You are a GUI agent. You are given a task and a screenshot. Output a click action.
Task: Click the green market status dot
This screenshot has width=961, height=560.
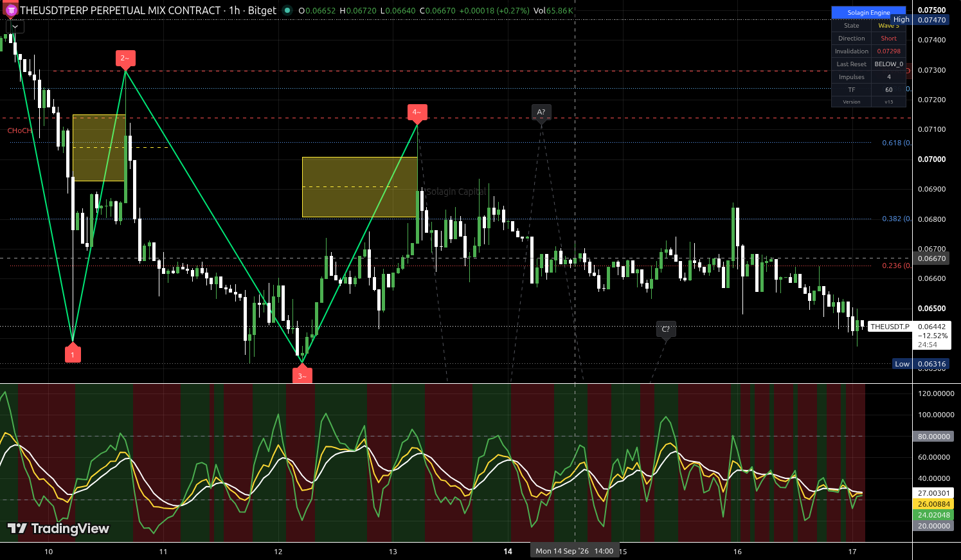click(287, 10)
